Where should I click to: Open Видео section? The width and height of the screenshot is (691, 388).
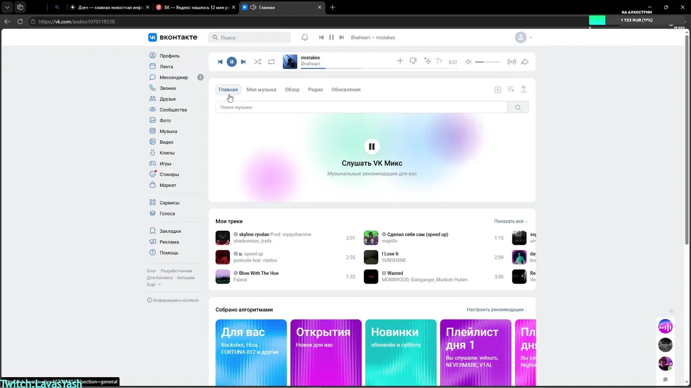166,142
